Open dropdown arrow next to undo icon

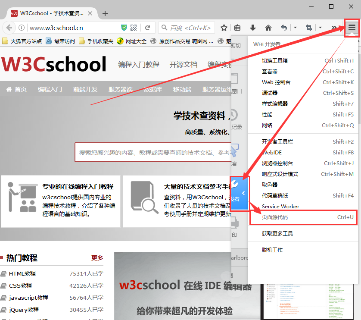click(295, 28)
